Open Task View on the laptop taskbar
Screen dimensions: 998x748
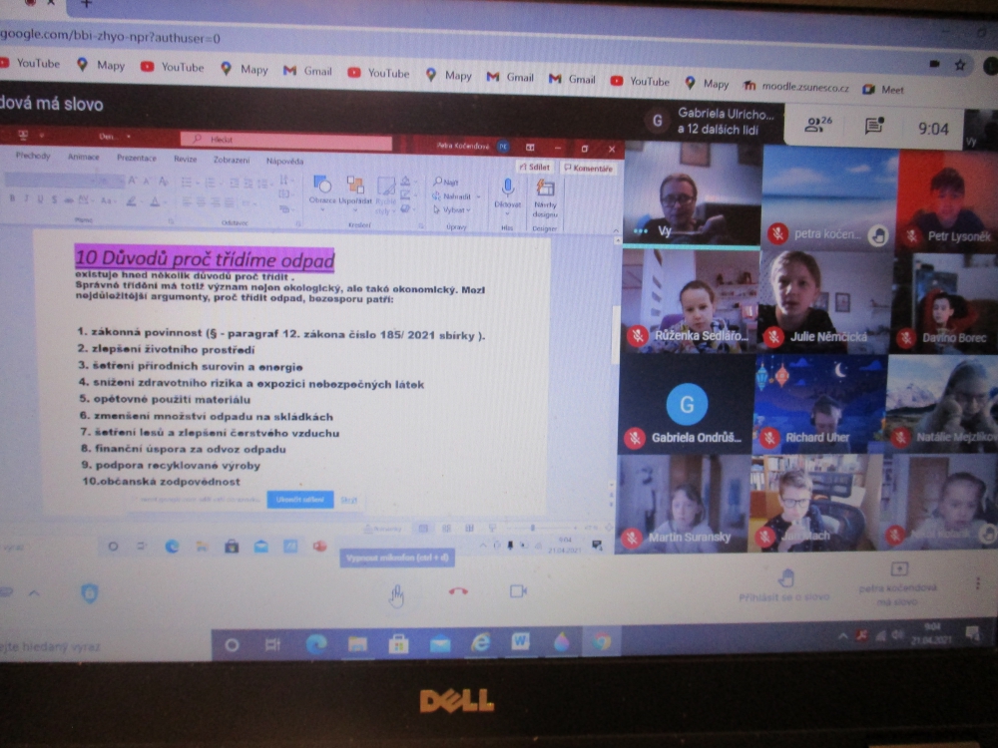[272, 645]
